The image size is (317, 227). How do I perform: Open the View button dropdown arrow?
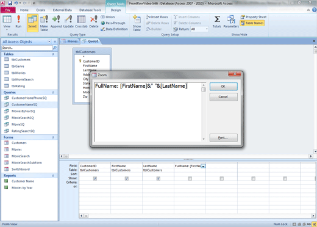pyautogui.click(x=7, y=30)
